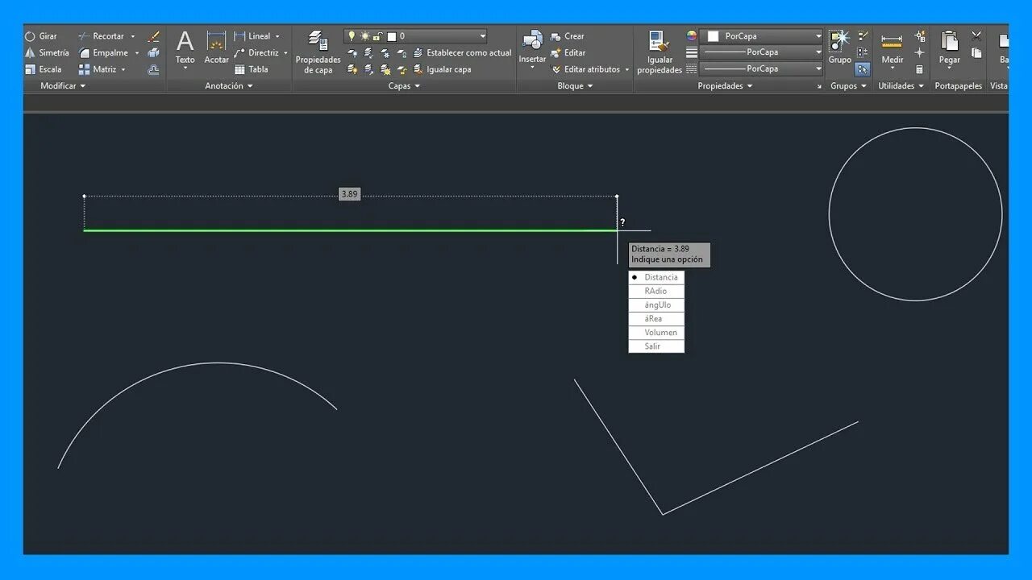Click the Acotar dimension tool
The image size is (1032, 580).
coord(216,48)
